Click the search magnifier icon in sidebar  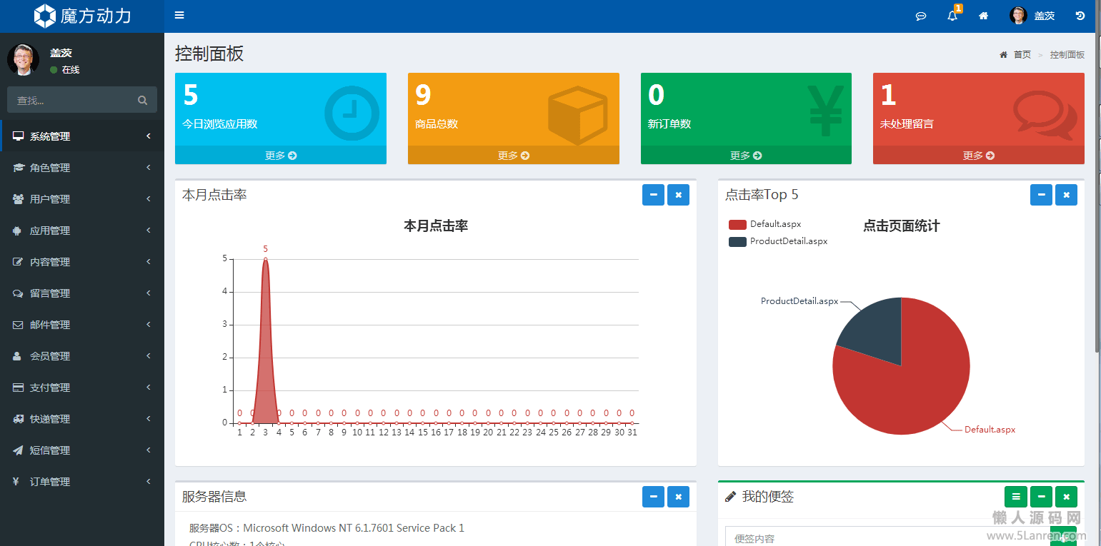click(143, 101)
